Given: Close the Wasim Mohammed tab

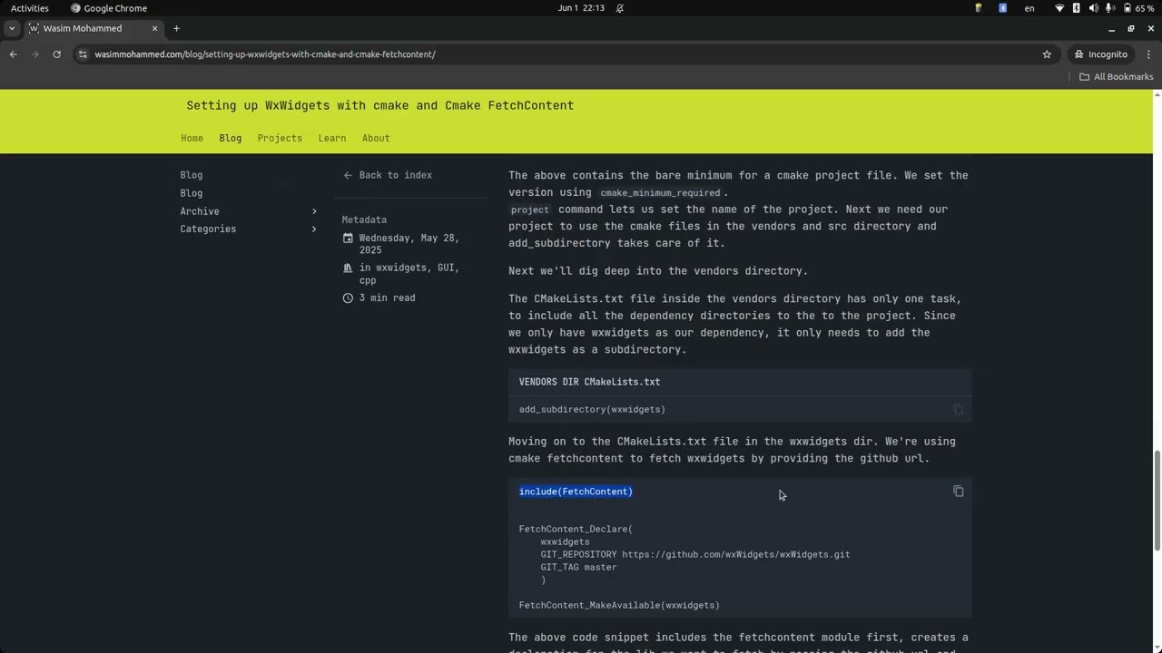Looking at the screenshot, I should click(154, 28).
